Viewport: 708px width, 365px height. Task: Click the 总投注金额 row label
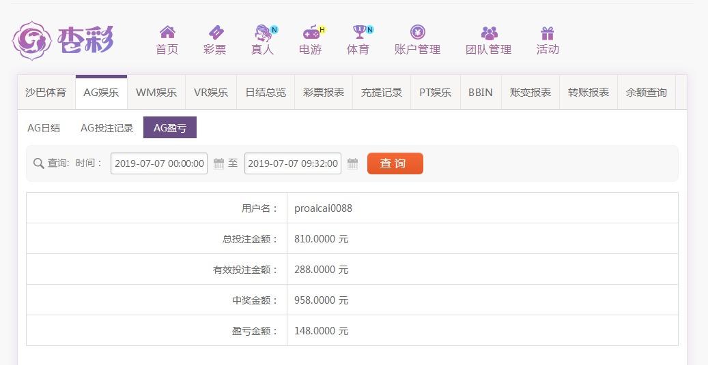point(250,239)
